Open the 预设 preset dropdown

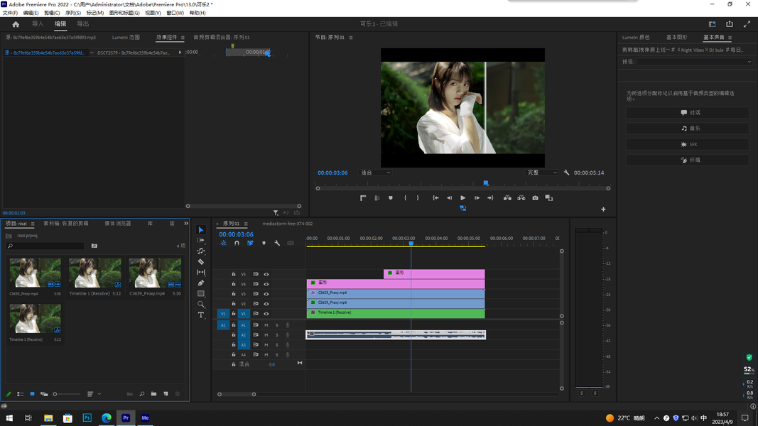(695, 62)
